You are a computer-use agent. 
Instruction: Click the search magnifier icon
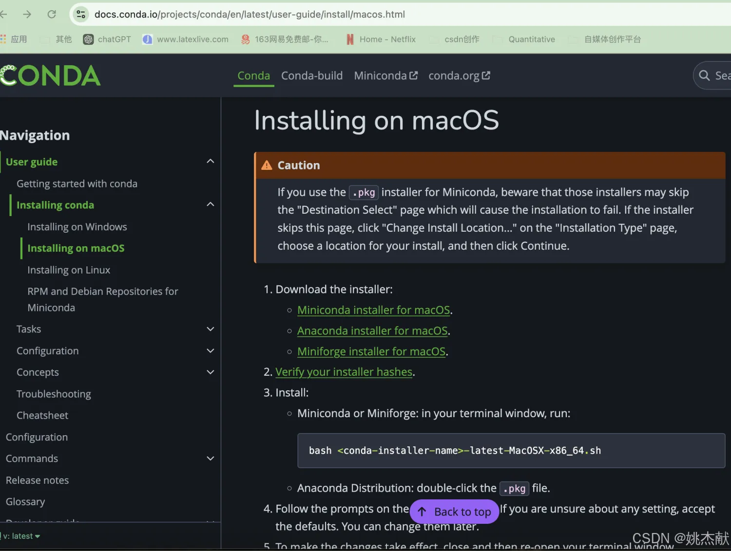[704, 75]
